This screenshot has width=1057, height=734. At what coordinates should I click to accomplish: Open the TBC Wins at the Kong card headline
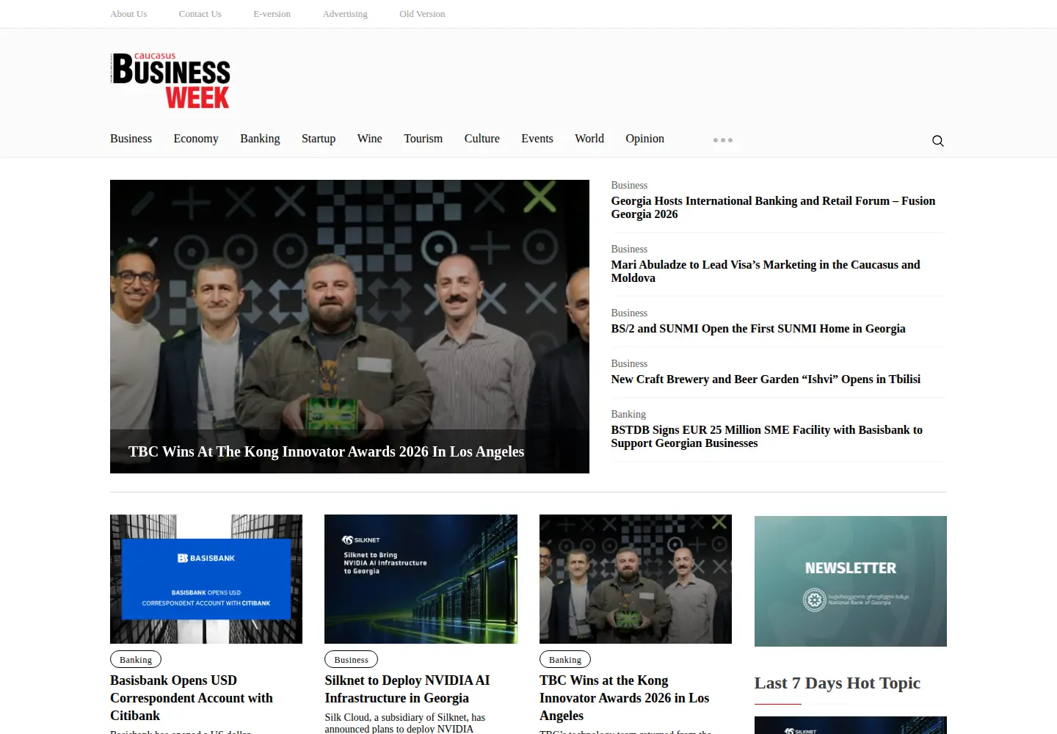tap(625, 698)
